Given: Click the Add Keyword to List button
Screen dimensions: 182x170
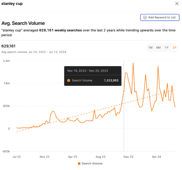Looking at the screenshot, I should (x=160, y=17).
